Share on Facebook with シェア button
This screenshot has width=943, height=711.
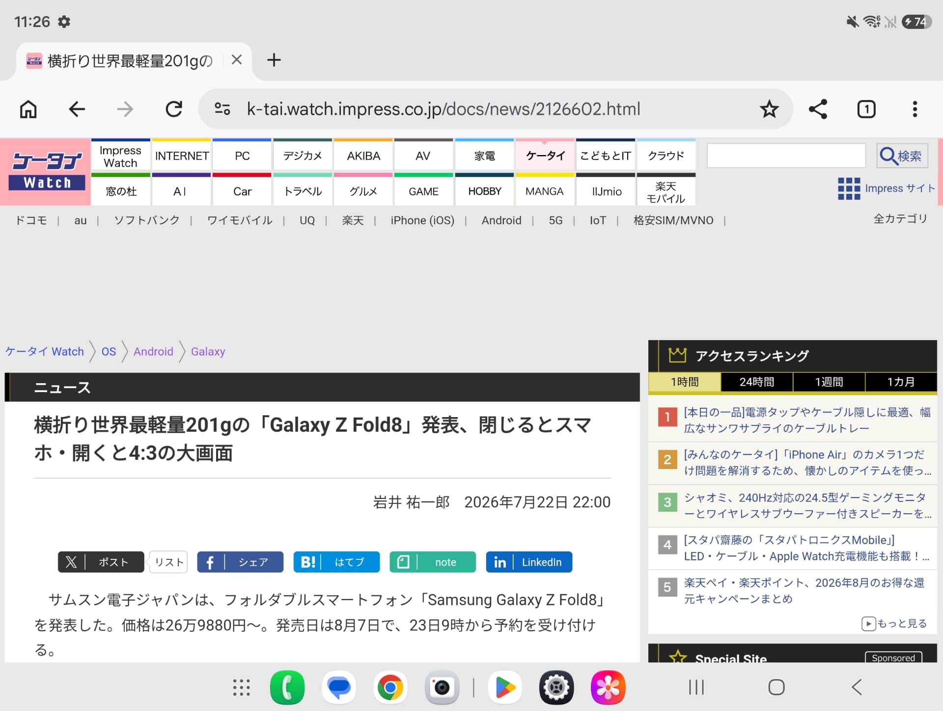[x=240, y=562]
